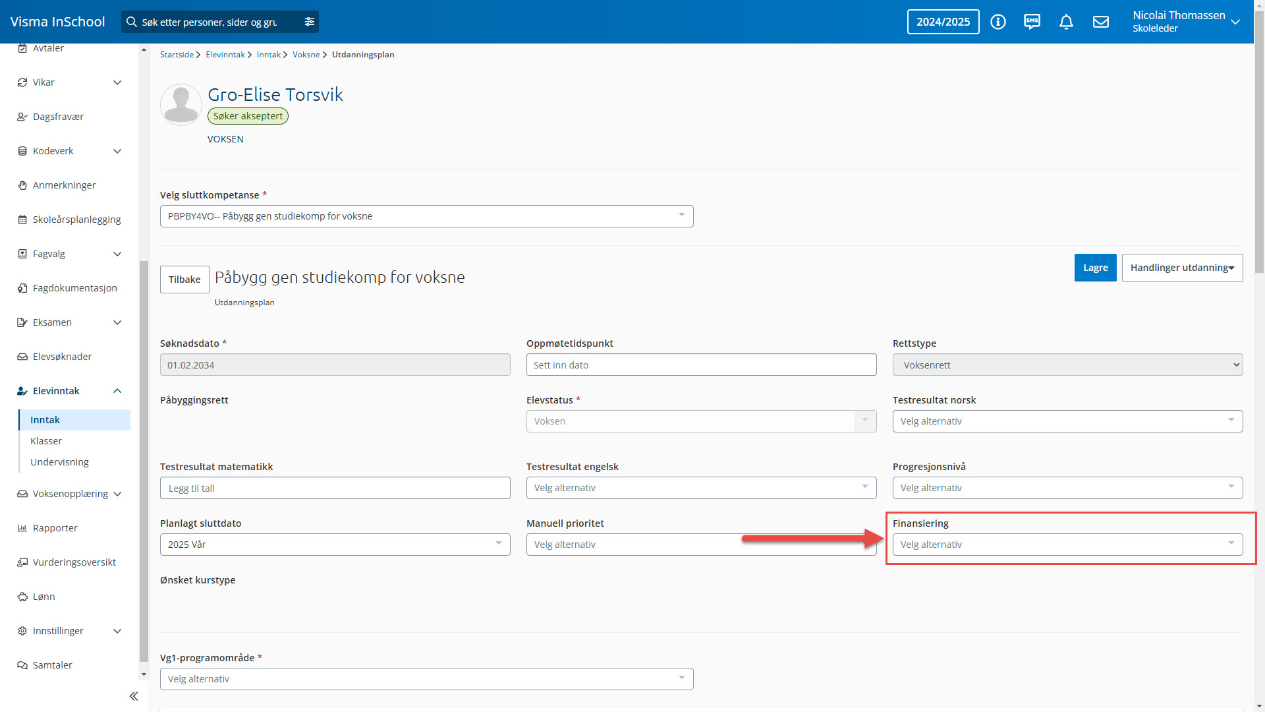Open the Velg sluttkompetanse dropdown
Screen dimensions: 1265x712
pos(426,216)
